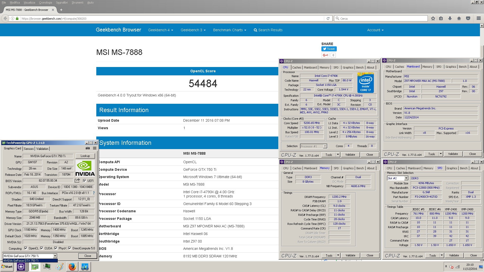Open the Slot #2 dropdown in SPD window
Viewport: 484px width, 272px height.
pyautogui.click(x=406, y=178)
